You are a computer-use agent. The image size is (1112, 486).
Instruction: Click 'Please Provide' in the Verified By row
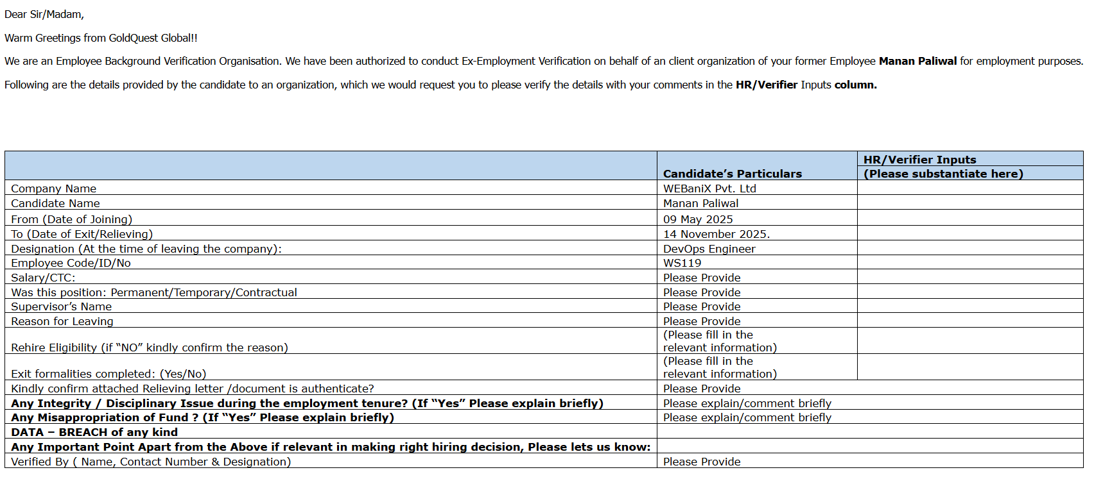[702, 462]
